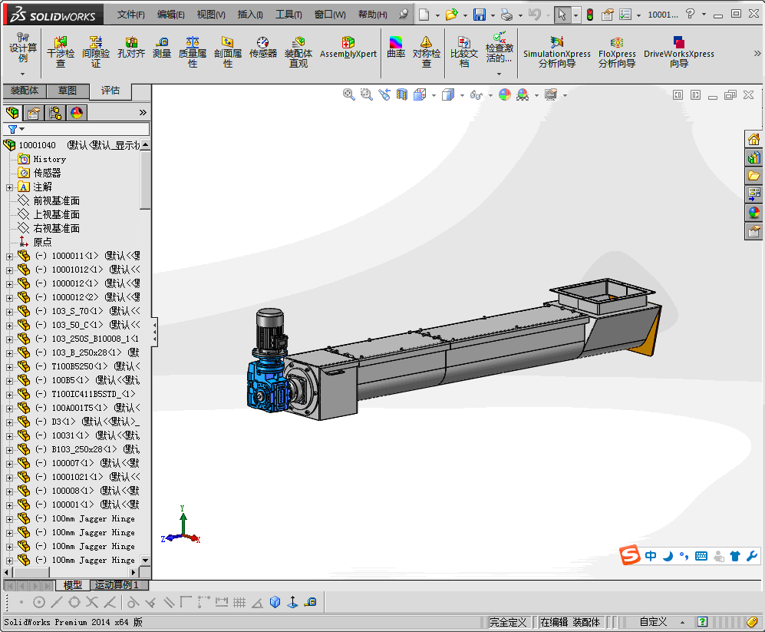Expand the 103_S_70<1> component node
Image resolution: width=765 pixels, height=632 pixels.
9,311
